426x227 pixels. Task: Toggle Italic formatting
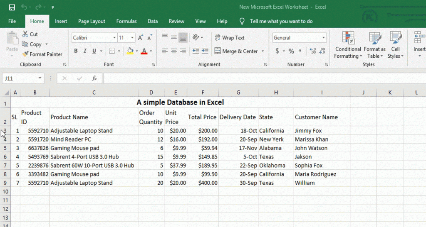tap(85, 51)
